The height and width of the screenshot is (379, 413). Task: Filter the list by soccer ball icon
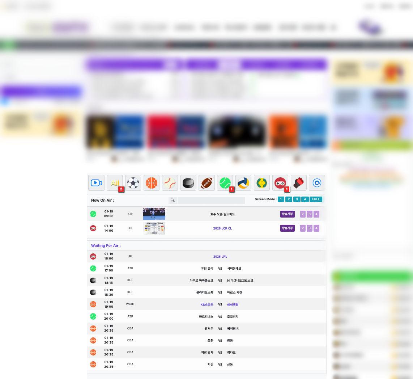pyautogui.click(x=133, y=183)
